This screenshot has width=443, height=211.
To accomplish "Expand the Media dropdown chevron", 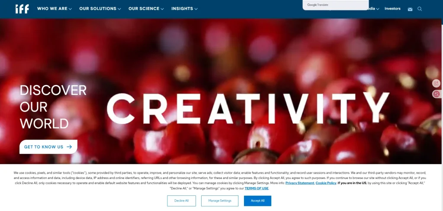I will pos(378,9).
